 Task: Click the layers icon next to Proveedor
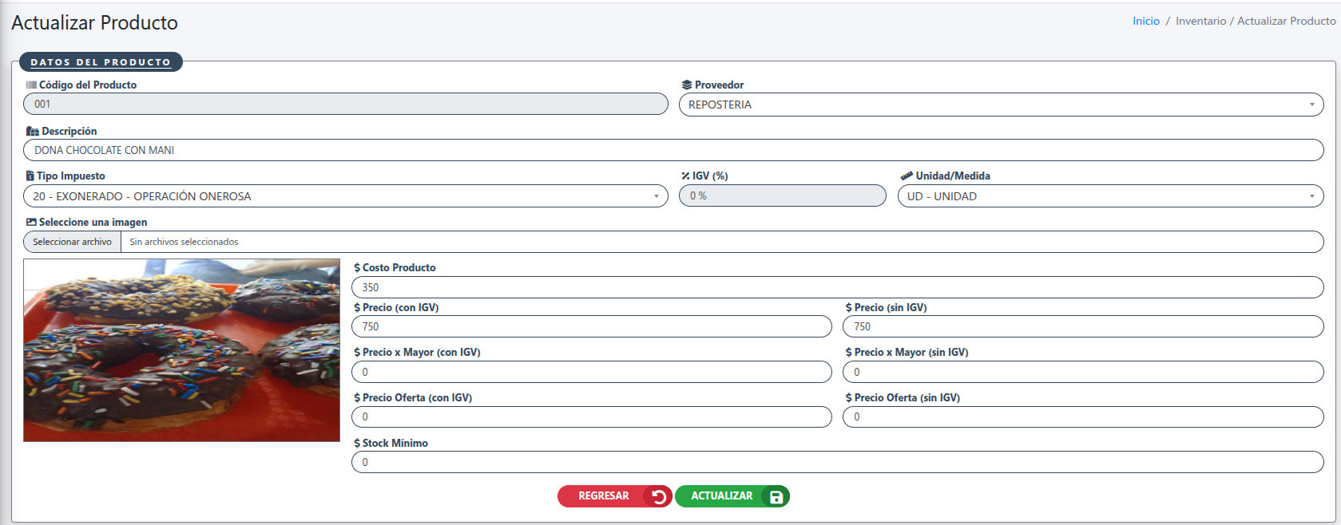coord(687,85)
